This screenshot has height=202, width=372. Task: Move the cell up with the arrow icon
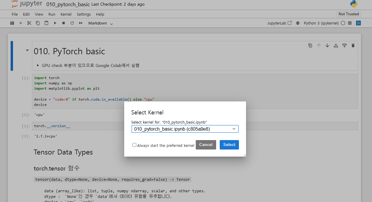(319, 45)
